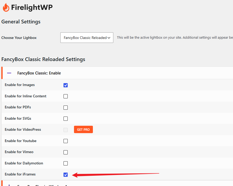Check Enable for Dailymotion checkbox
The width and height of the screenshot is (233, 186).
click(x=66, y=163)
